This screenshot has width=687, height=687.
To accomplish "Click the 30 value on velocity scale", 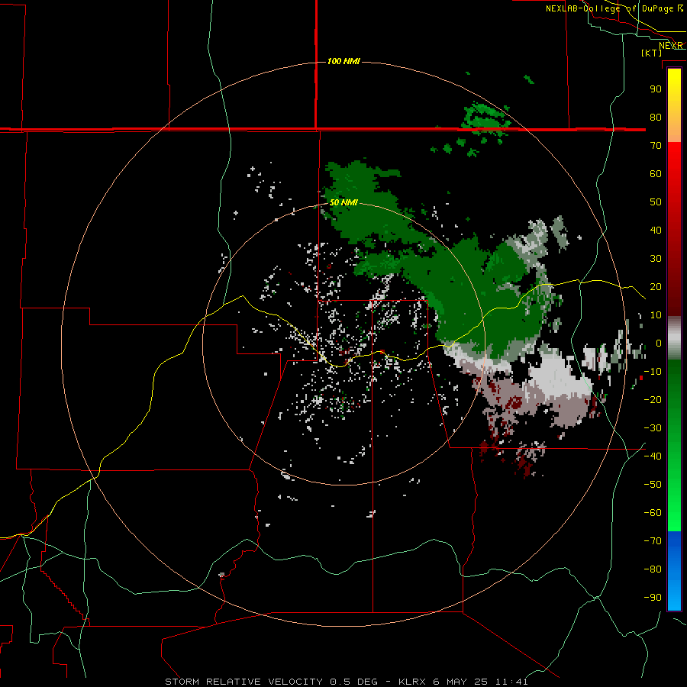I will [x=656, y=259].
